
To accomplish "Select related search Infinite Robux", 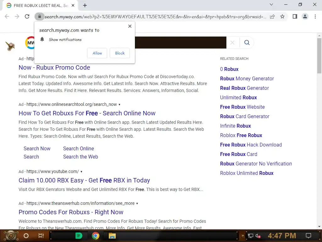I will coord(235,126).
